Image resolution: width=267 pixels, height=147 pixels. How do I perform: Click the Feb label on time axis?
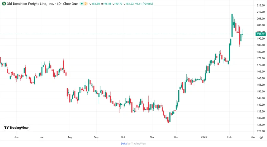coord(229,137)
